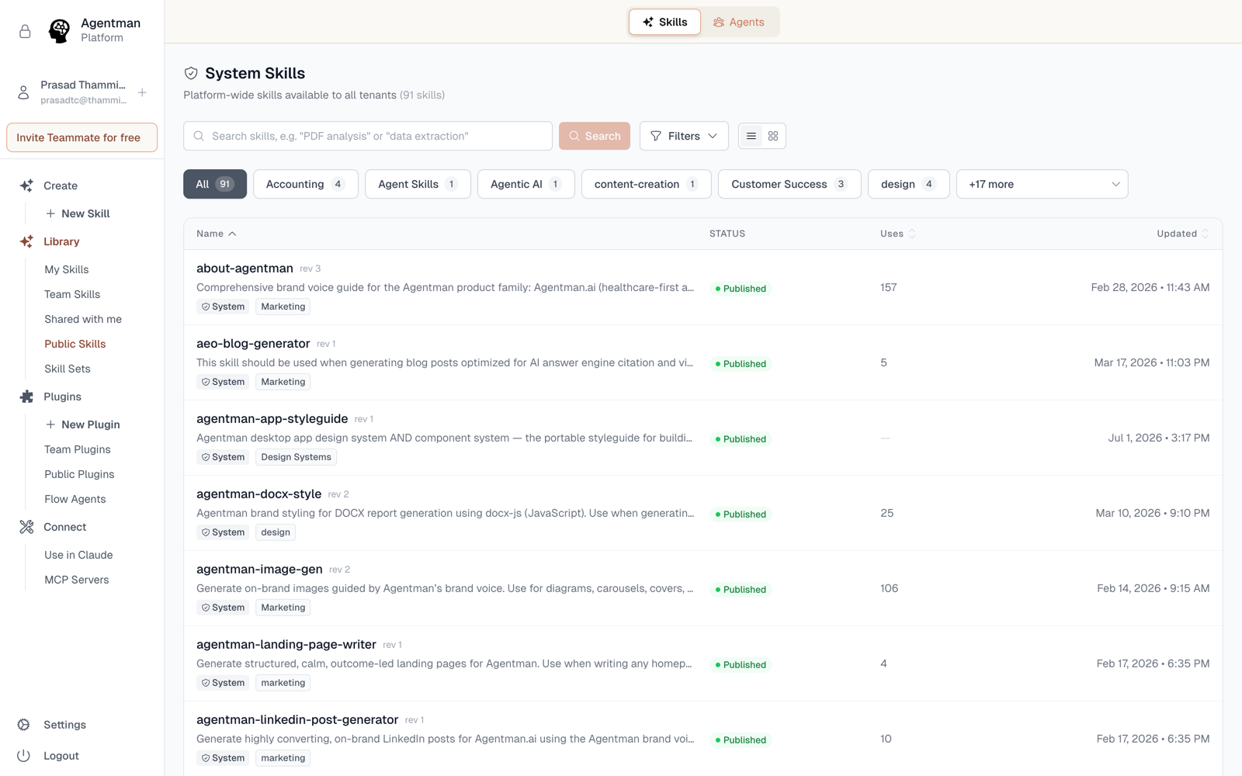Click the lock icon in sidebar header
1242x776 pixels.
pos(25,31)
